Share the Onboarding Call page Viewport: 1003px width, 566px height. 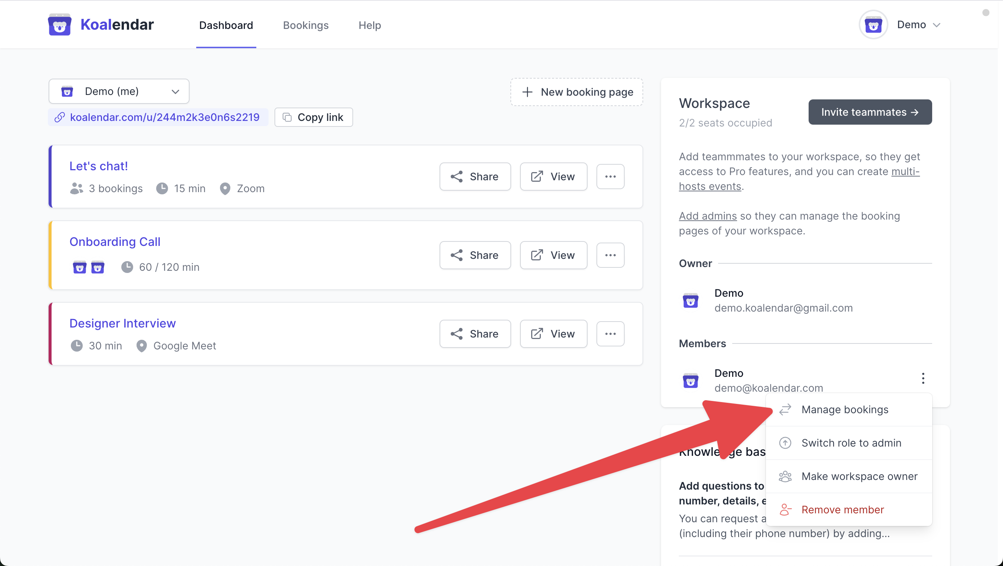475,255
